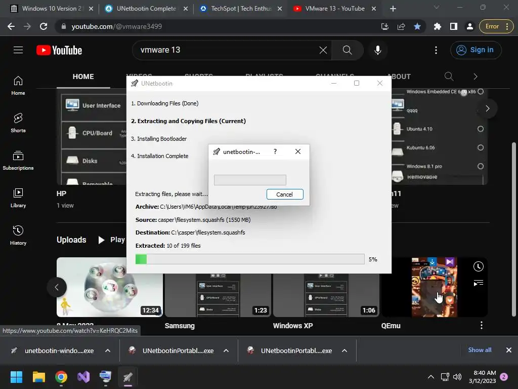Open Subscriptions in the YouTube sidebar
This screenshot has width=518, height=389.
coord(18,161)
